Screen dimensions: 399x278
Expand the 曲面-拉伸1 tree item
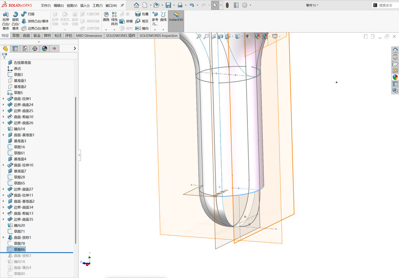point(3,99)
